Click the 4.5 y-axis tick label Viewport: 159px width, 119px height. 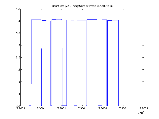[x=18, y=9]
